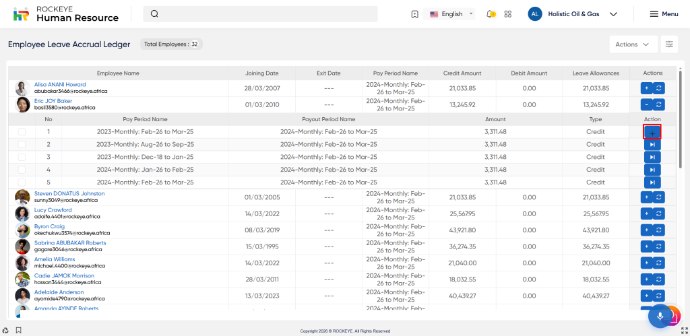Open the notifications bell
Viewport: 690px width, 336px height.
pos(491,14)
